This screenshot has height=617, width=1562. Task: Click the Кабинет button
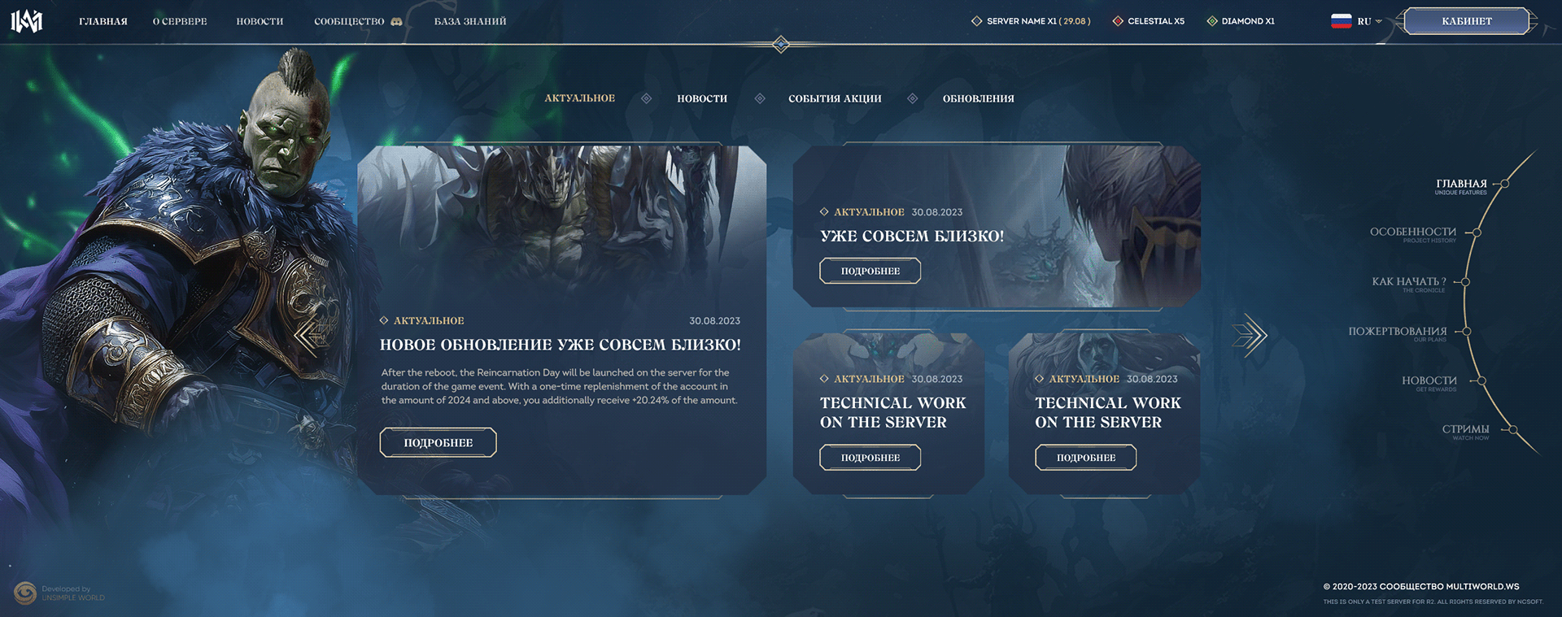1467,21
